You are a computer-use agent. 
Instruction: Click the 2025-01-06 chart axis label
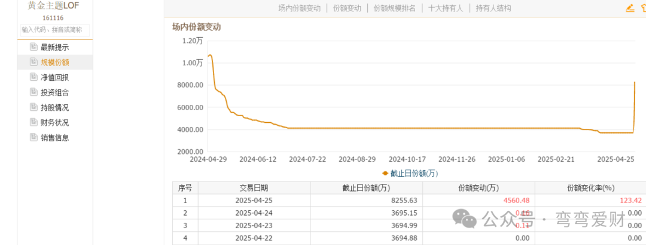pos(507,159)
